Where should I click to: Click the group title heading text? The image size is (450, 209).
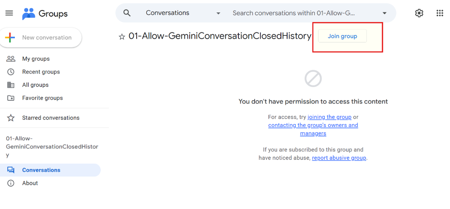coord(220,36)
